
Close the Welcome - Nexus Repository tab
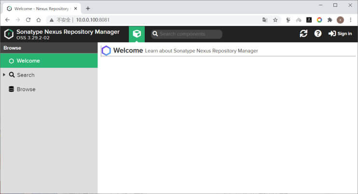[x=76, y=9]
